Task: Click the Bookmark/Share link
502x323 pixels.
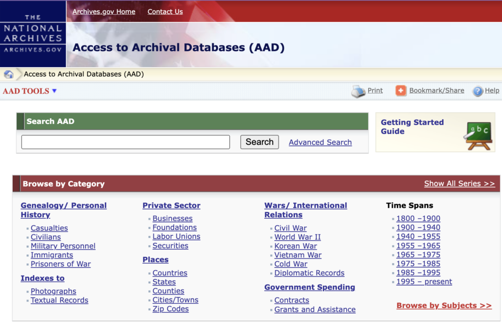Action: pos(437,91)
